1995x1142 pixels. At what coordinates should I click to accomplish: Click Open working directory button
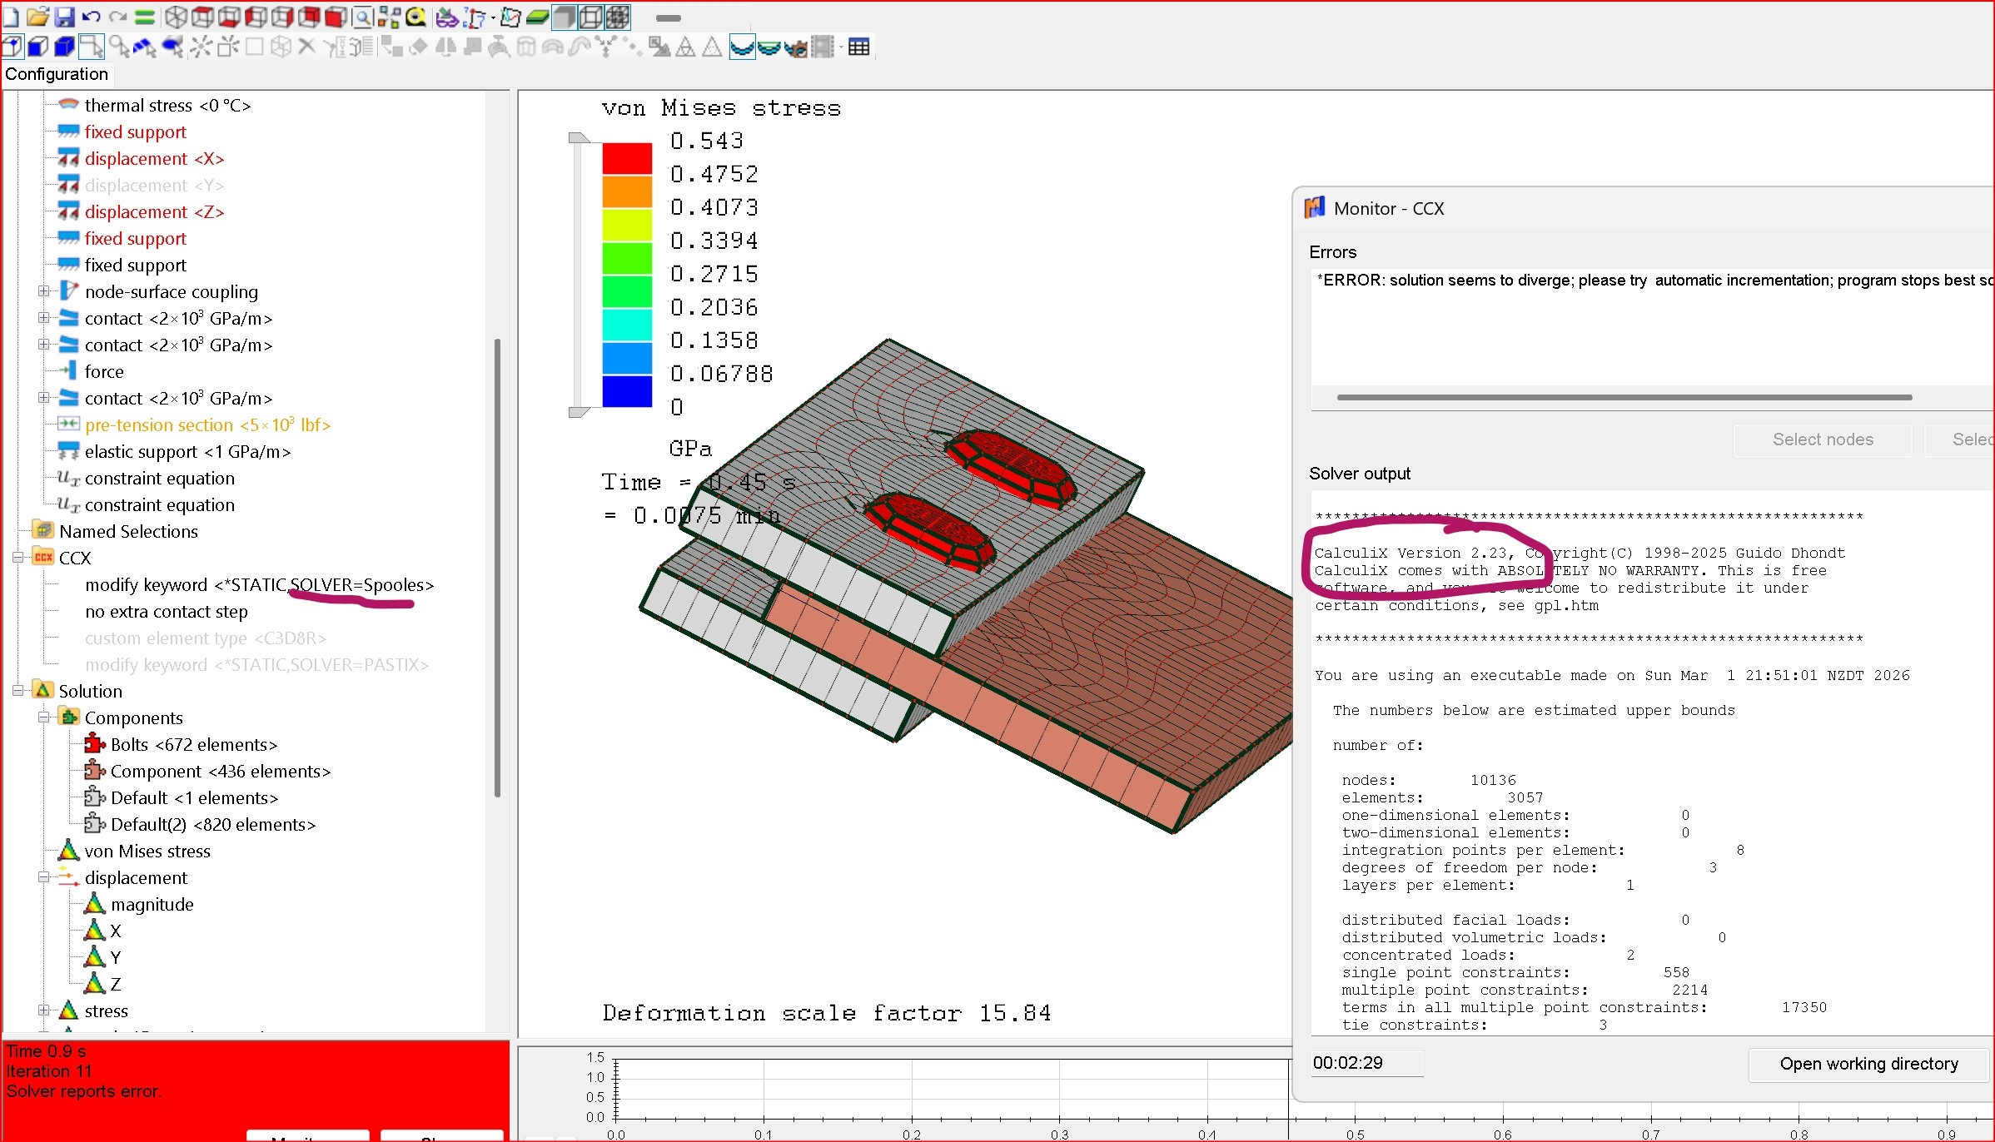[1868, 1064]
